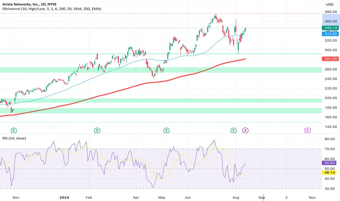The width and height of the screenshot is (340, 201).
Task: Click the 260.00 price axis label
Action: point(331,69)
